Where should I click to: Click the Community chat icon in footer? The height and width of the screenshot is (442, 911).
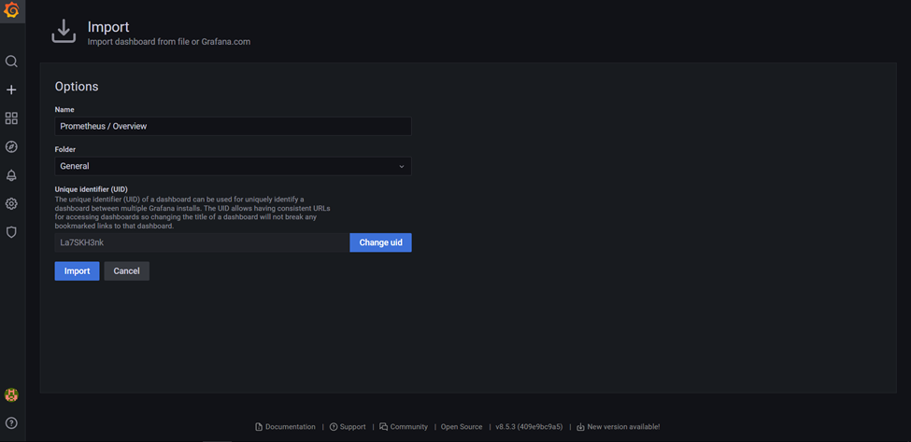pos(383,427)
